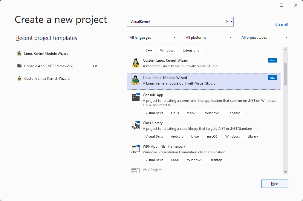This screenshot has width=303, height=201.
Task: Click the C# tag beside recent Console App
Action: (x=95, y=66)
